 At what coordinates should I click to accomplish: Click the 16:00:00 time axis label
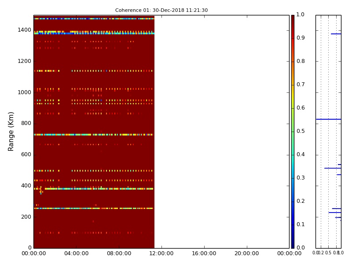click(204, 253)
